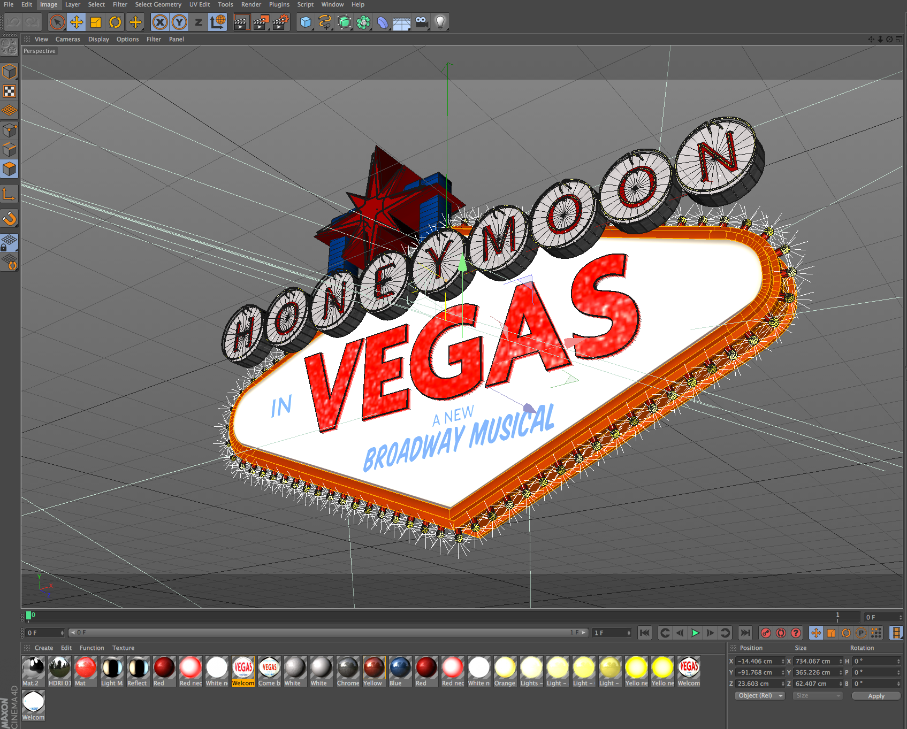
Task: Toggle the Y axis lock button
Action: [179, 22]
